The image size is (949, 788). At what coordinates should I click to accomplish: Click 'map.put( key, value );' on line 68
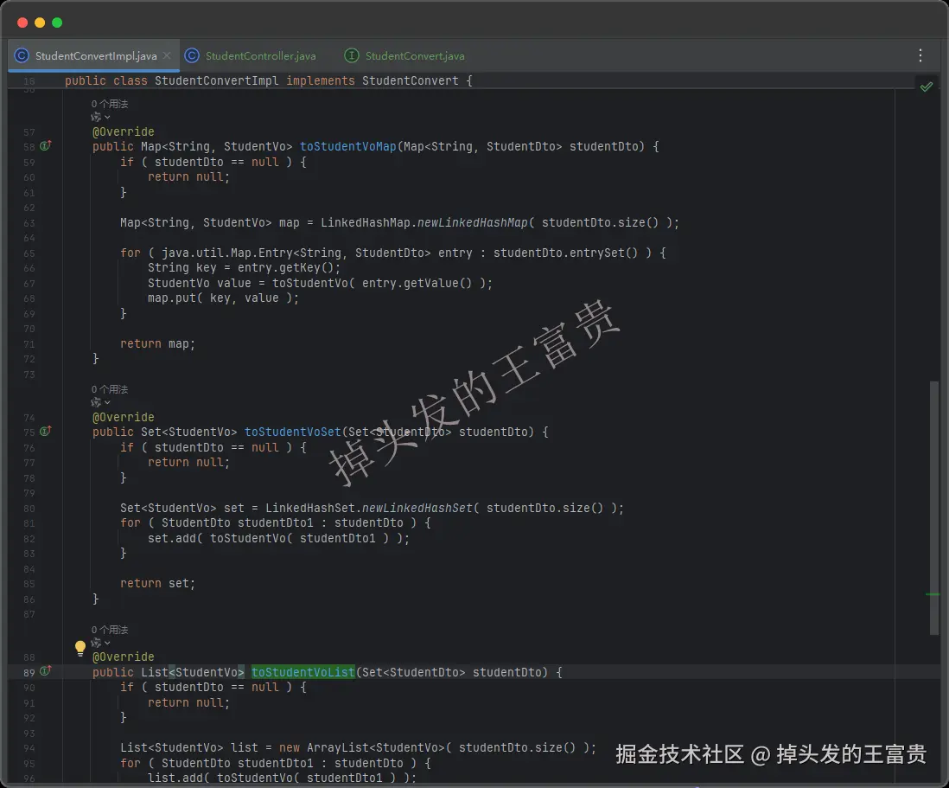(223, 298)
